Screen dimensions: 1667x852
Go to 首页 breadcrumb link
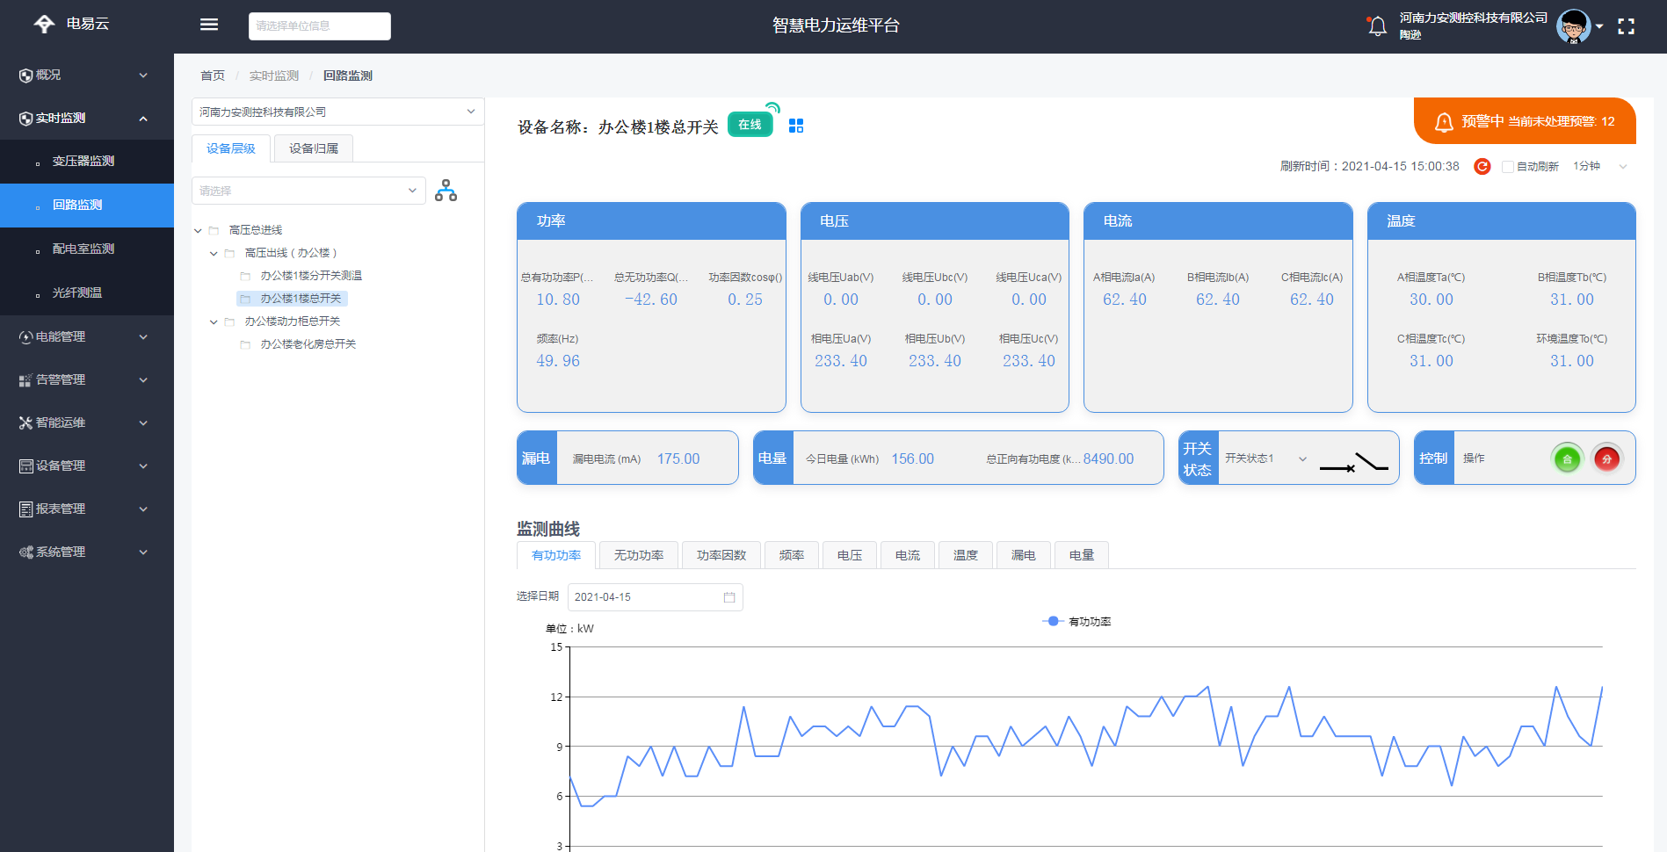pos(213,76)
